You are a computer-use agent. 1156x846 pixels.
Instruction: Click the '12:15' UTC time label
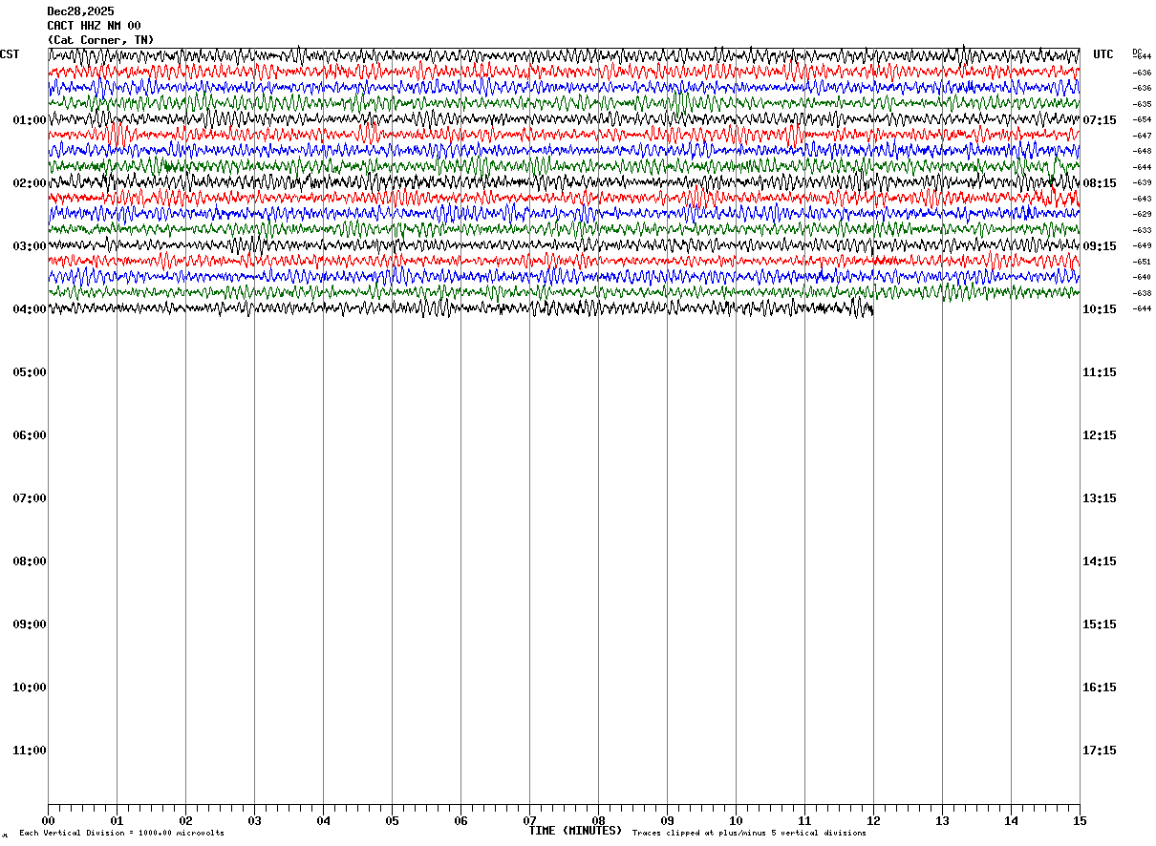[1101, 435]
